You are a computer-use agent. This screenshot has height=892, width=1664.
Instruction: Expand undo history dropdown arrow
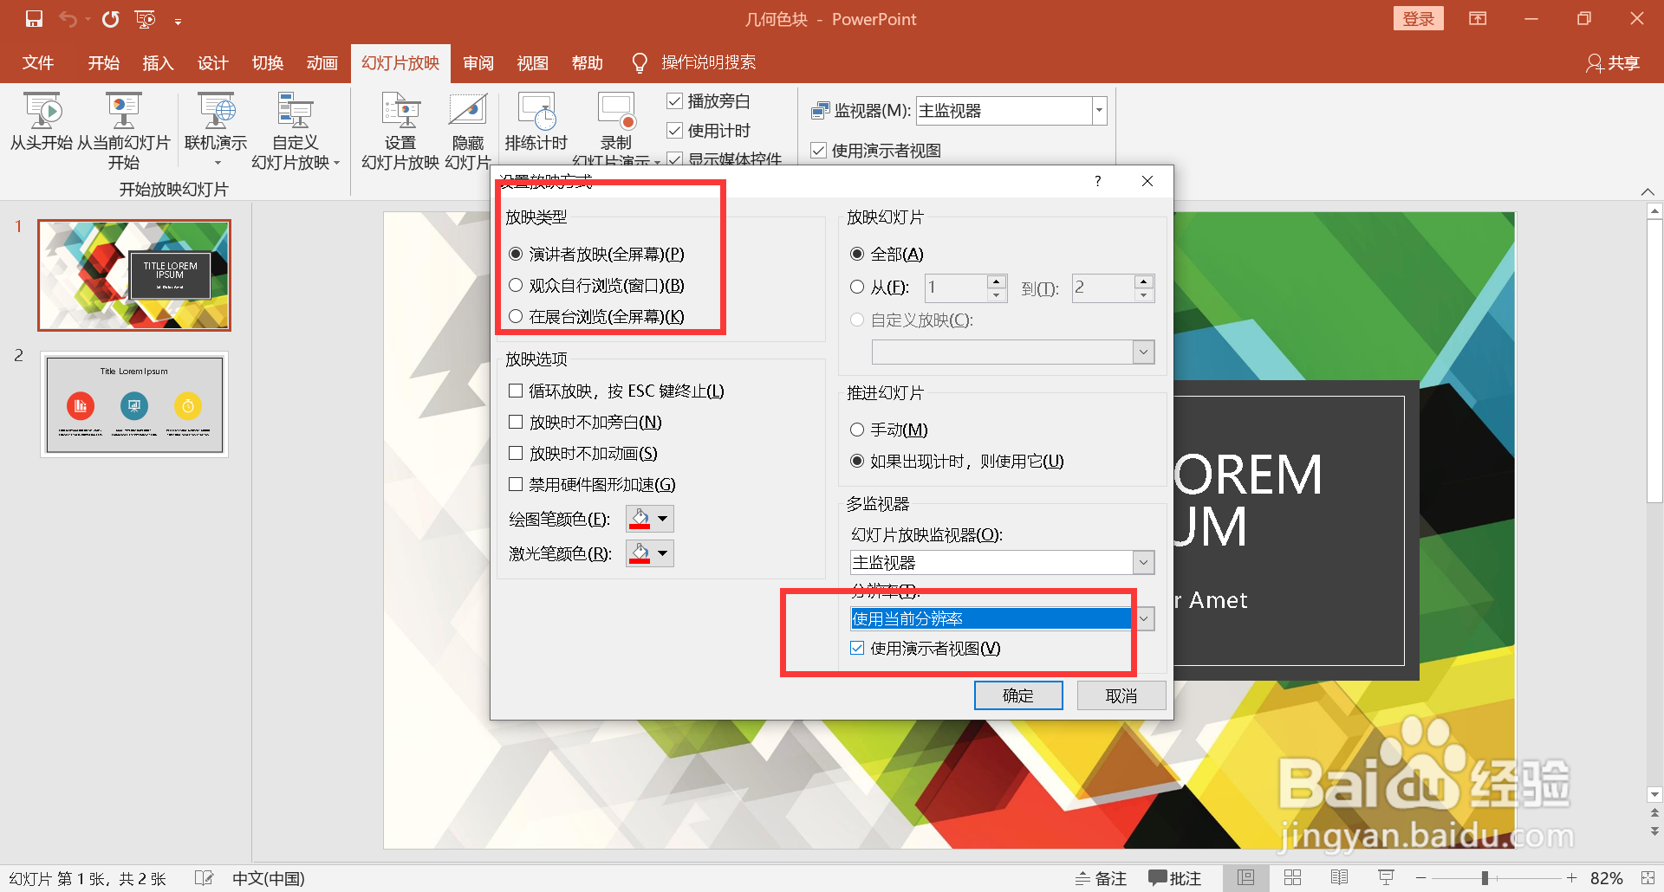tap(88, 19)
